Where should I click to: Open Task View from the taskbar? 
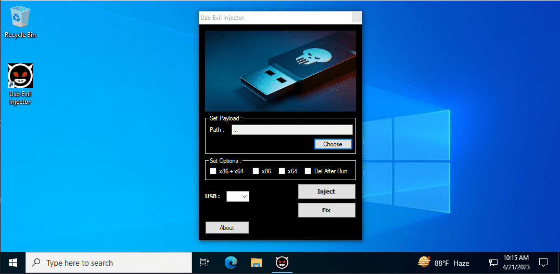205,263
